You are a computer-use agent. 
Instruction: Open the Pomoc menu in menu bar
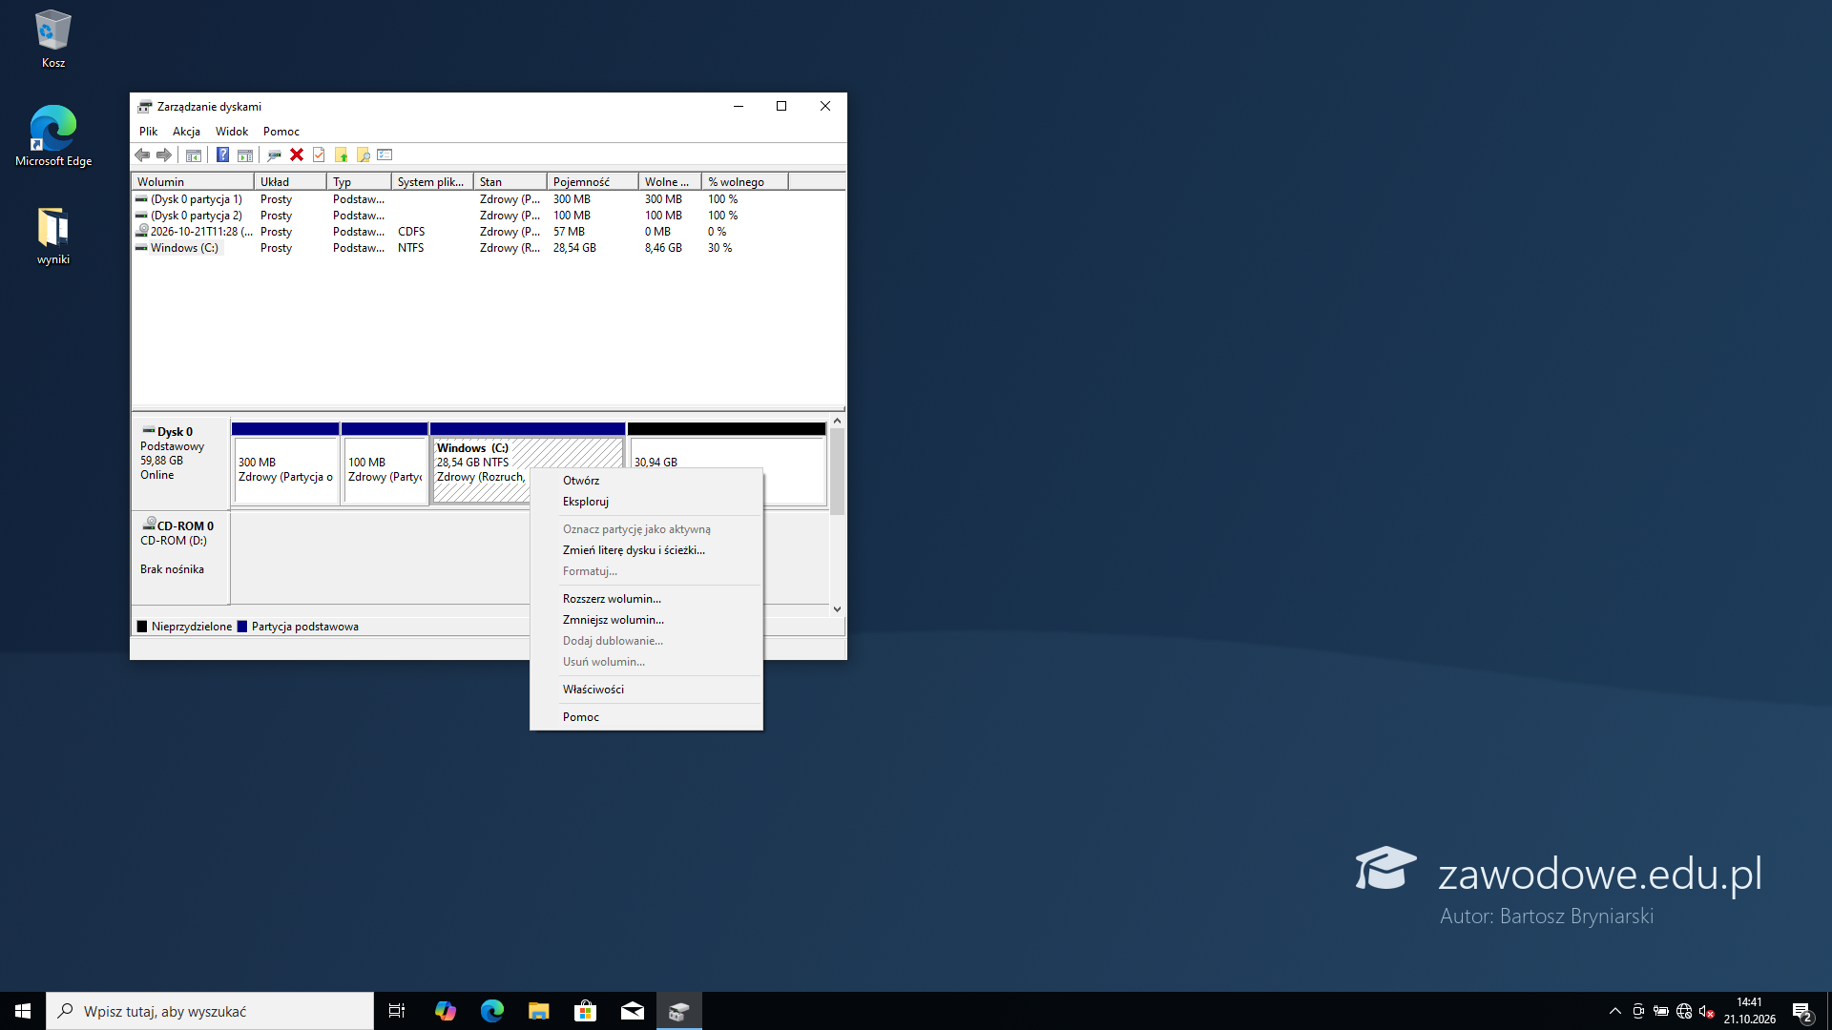281,132
